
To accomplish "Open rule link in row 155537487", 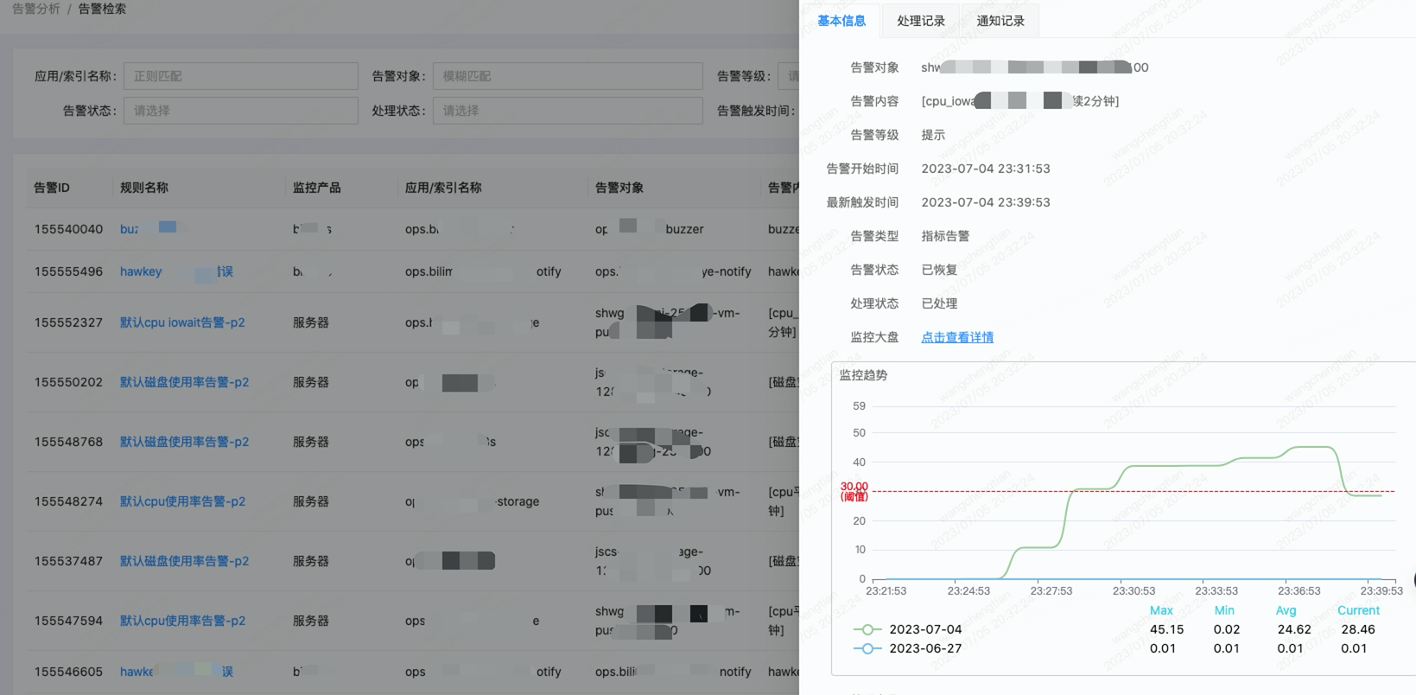I will 184,561.
